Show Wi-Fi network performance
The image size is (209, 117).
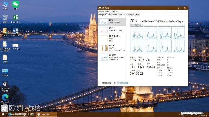point(112,47)
